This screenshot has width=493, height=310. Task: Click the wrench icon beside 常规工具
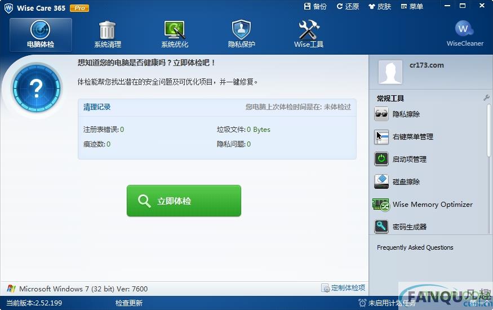486,98
